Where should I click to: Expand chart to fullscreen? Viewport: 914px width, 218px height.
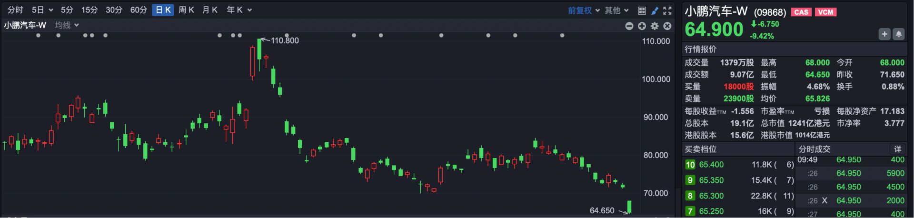click(x=667, y=10)
